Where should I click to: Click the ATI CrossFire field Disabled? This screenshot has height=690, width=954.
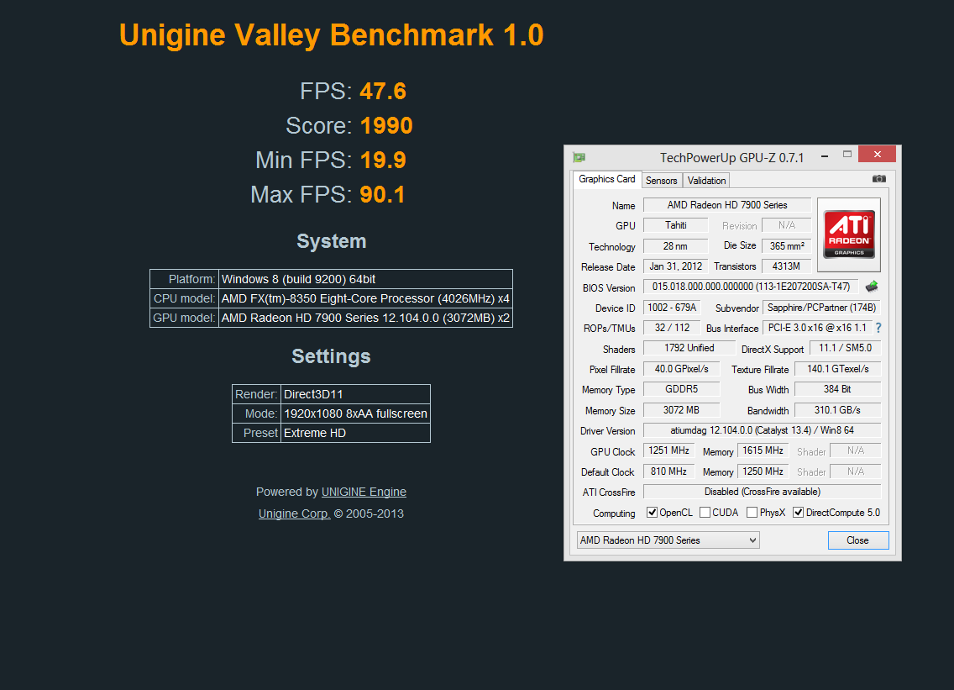[x=762, y=492]
